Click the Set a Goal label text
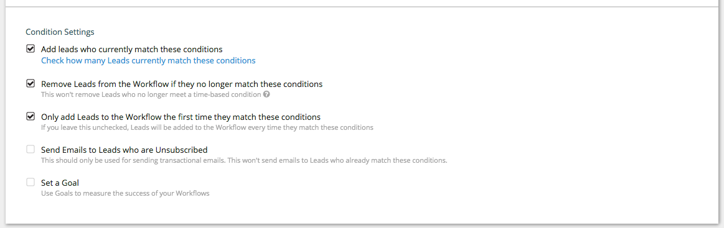 click(x=60, y=183)
